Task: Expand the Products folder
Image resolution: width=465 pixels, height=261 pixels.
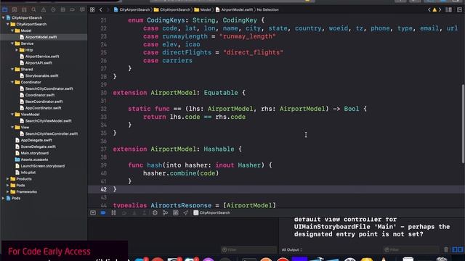Action: 8,179
